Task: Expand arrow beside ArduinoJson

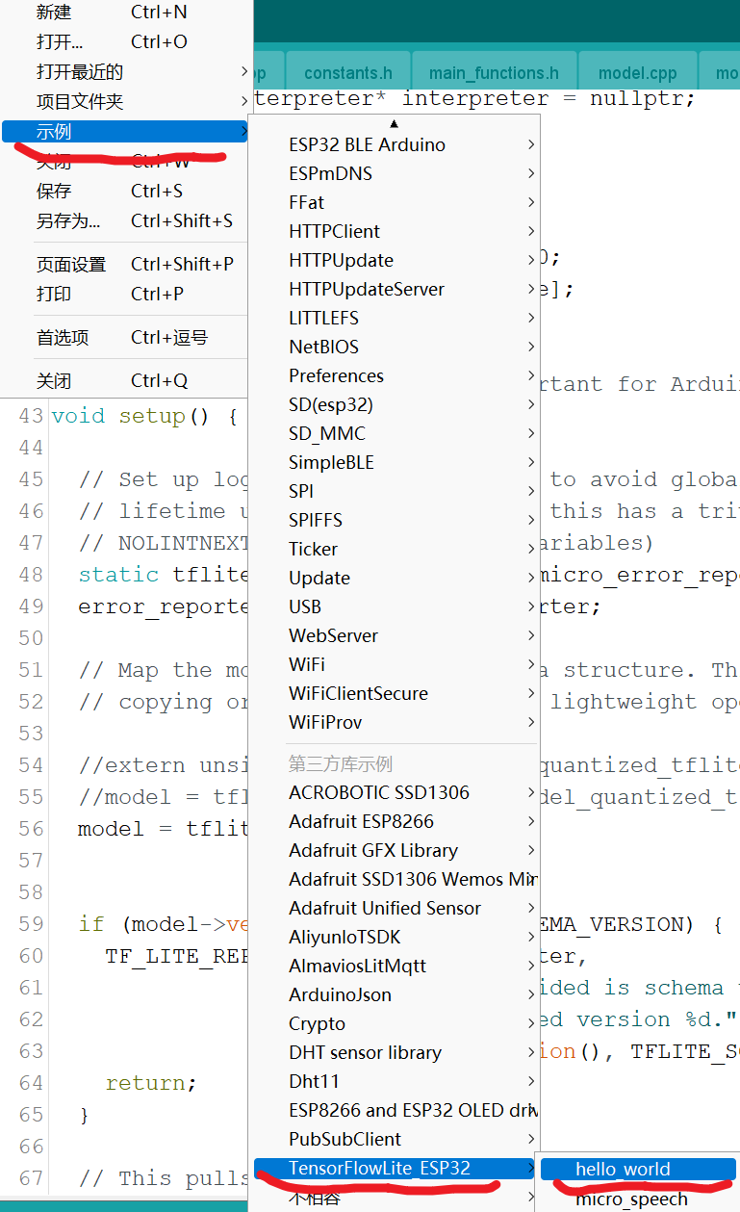Action: pyautogui.click(x=531, y=995)
